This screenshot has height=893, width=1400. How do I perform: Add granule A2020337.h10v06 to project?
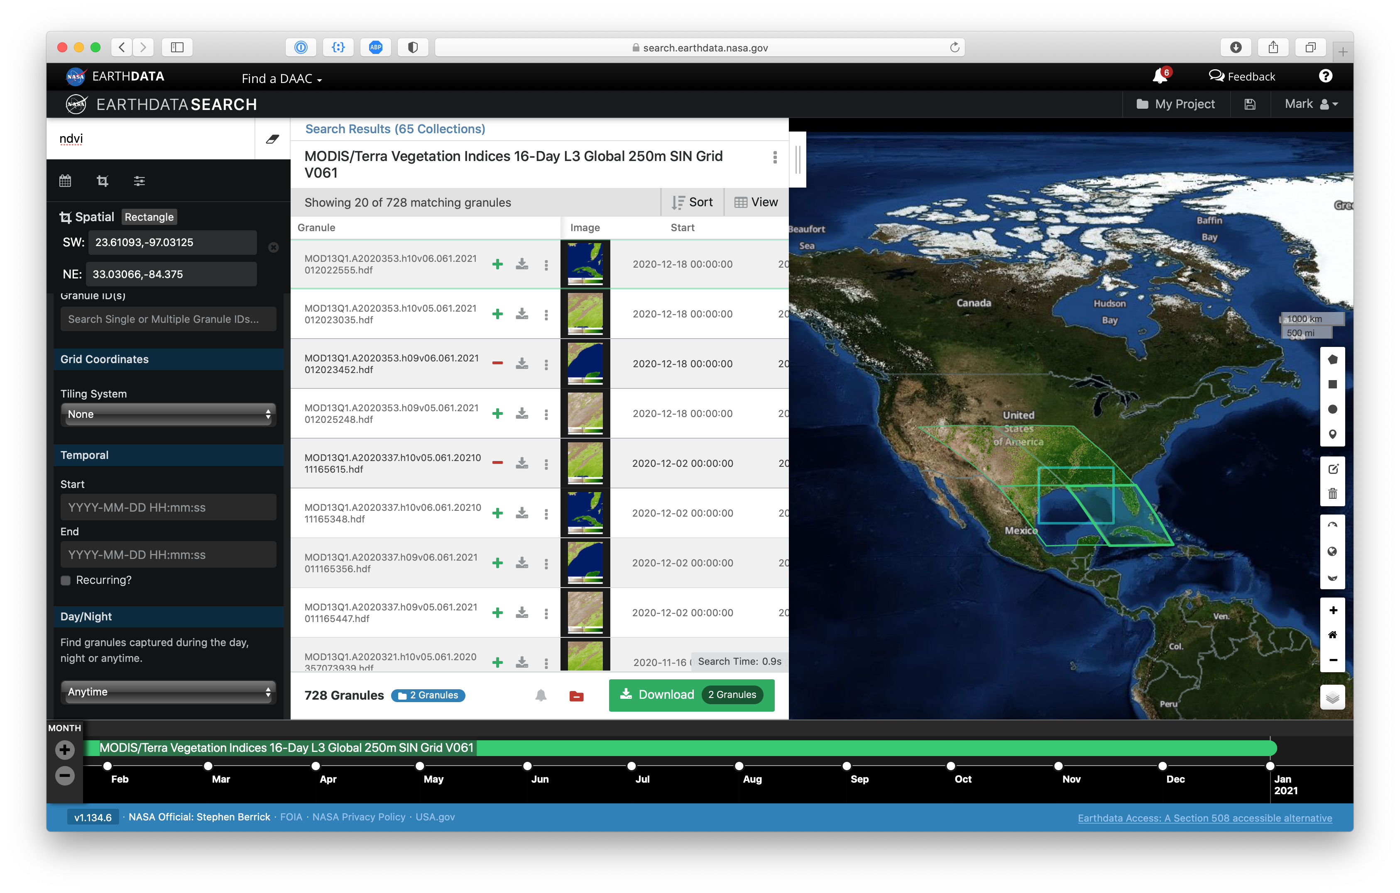pyautogui.click(x=498, y=514)
